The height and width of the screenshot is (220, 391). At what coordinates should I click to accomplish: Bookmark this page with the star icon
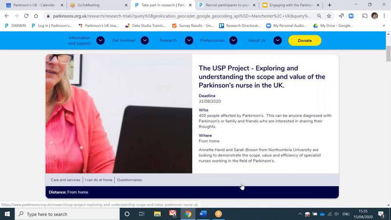point(329,16)
